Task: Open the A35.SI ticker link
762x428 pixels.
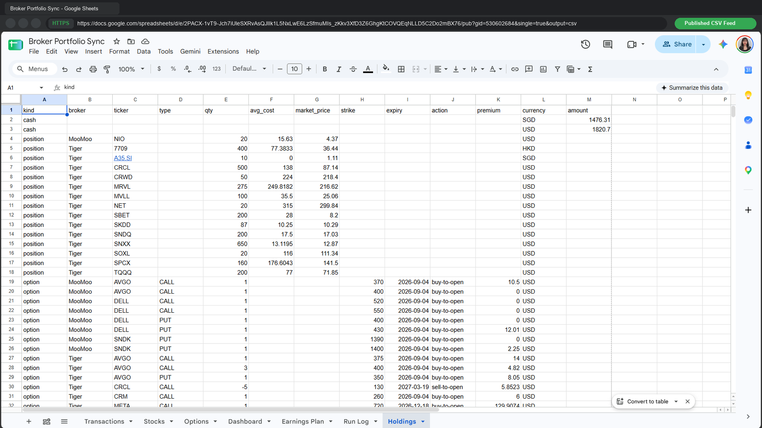Action: point(123,158)
